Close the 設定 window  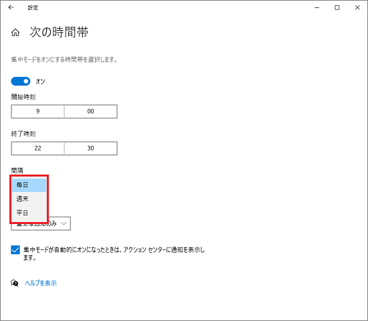coord(357,7)
